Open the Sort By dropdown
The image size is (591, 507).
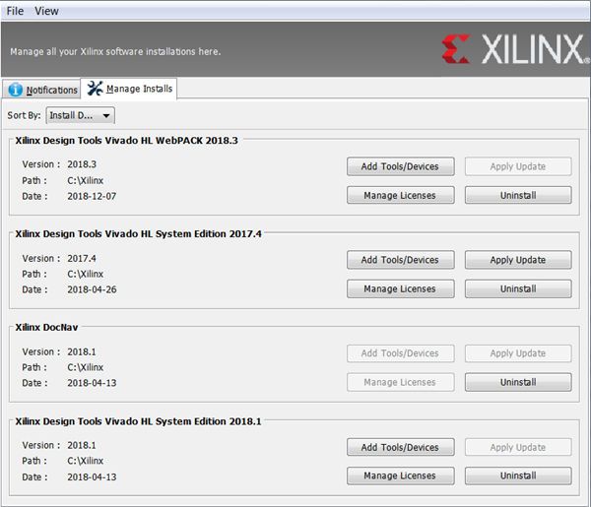(81, 115)
